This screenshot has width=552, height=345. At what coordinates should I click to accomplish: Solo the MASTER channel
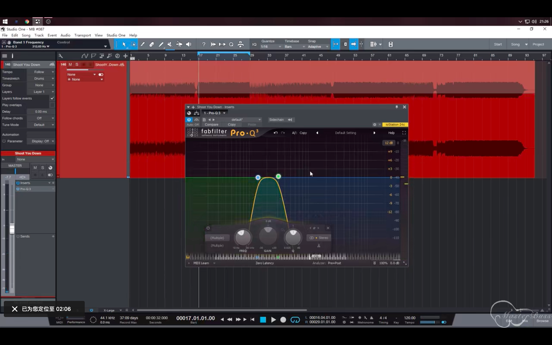point(43,168)
